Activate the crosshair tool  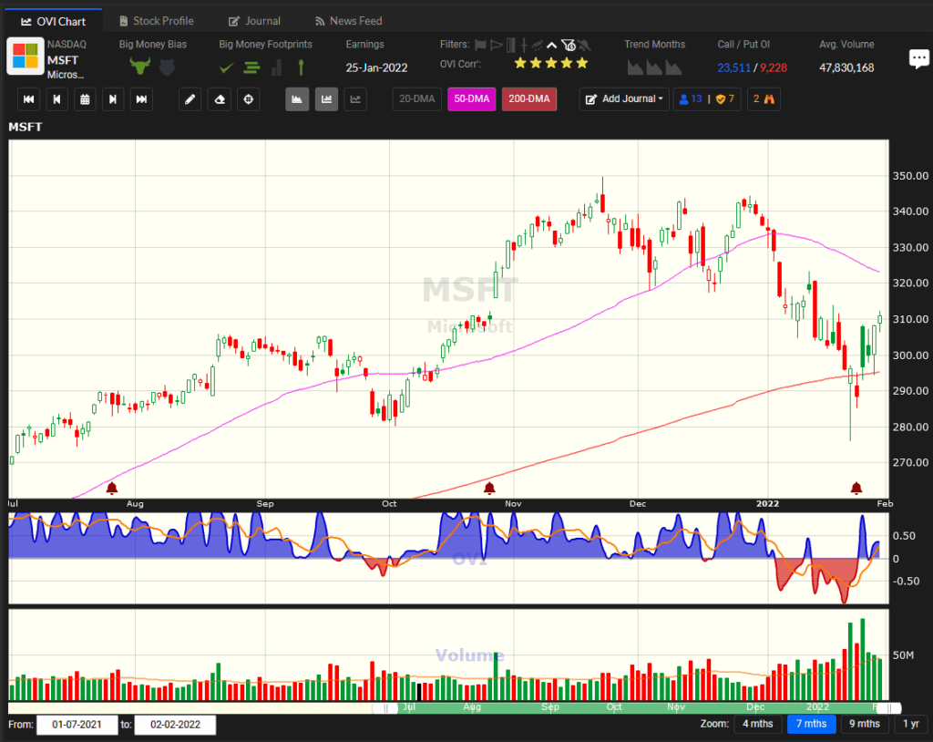click(248, 99)
